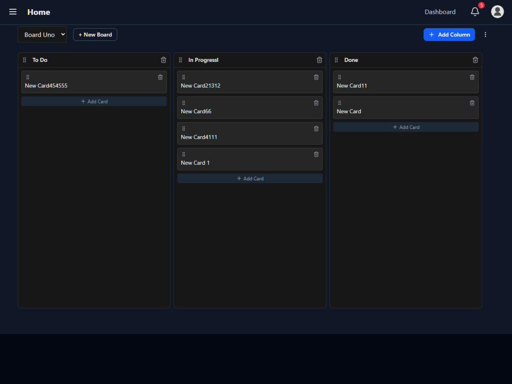
Task: Open the Board Uno board selector
Action: [x=42, y=35]
